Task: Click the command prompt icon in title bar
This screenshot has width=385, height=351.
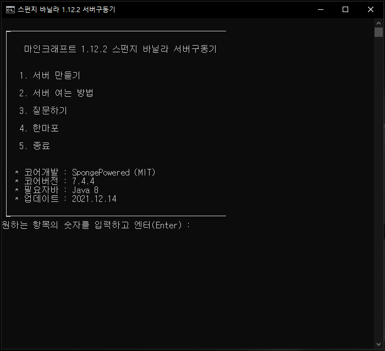Action: click(10, 9)
